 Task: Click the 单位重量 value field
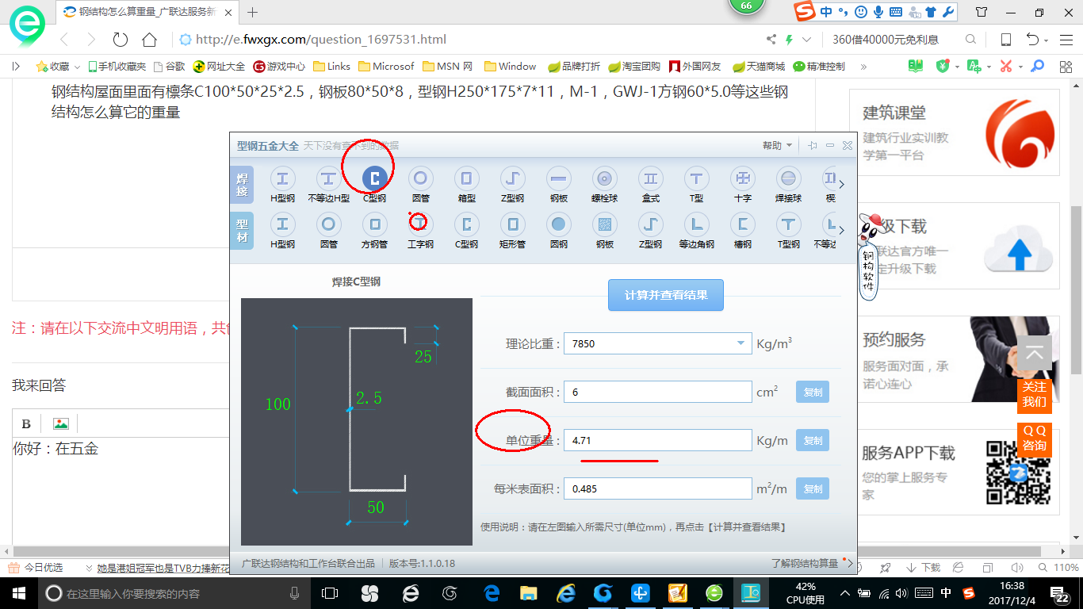pos(658,440)
